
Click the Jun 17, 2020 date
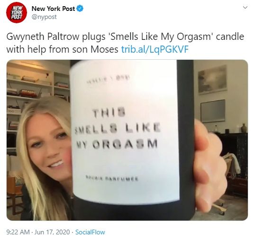click(52, 232)
